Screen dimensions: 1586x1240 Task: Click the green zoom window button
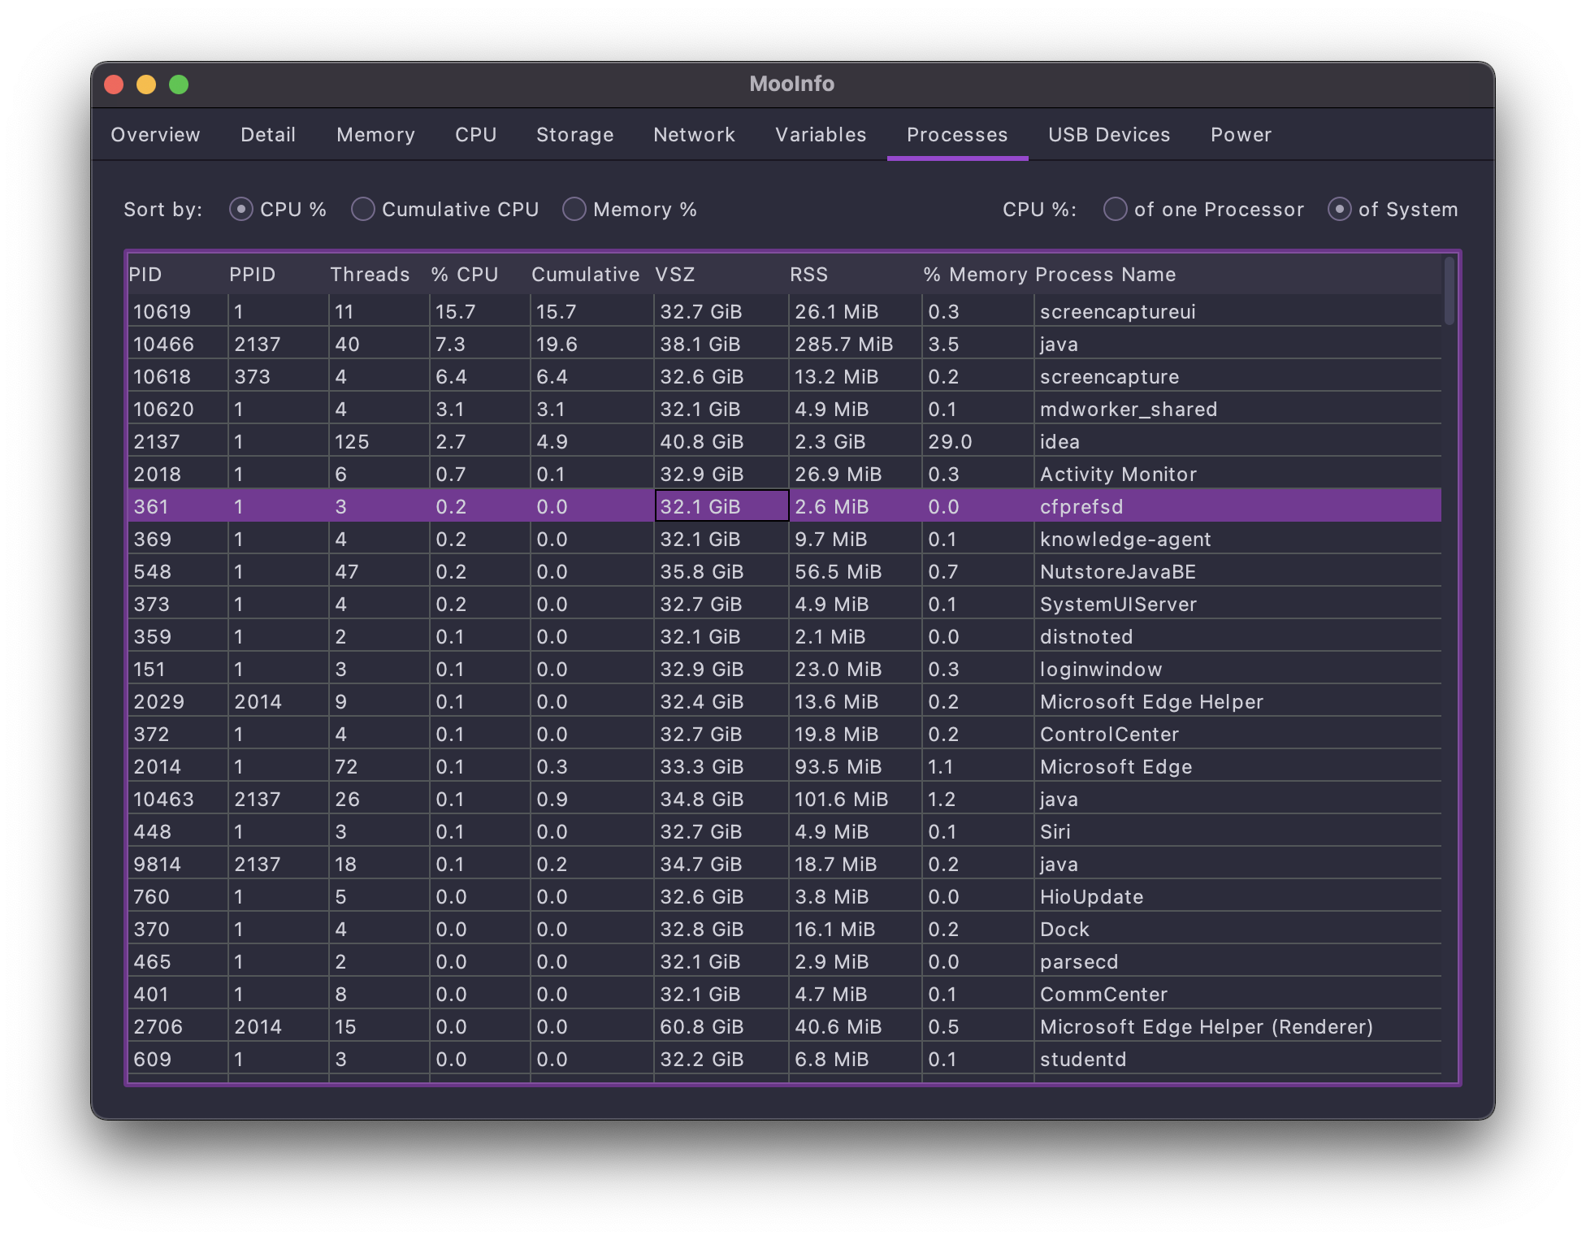click(179, 85)
